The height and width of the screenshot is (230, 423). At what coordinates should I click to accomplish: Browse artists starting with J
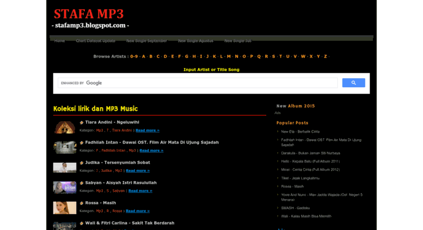(x=207, y=57)
